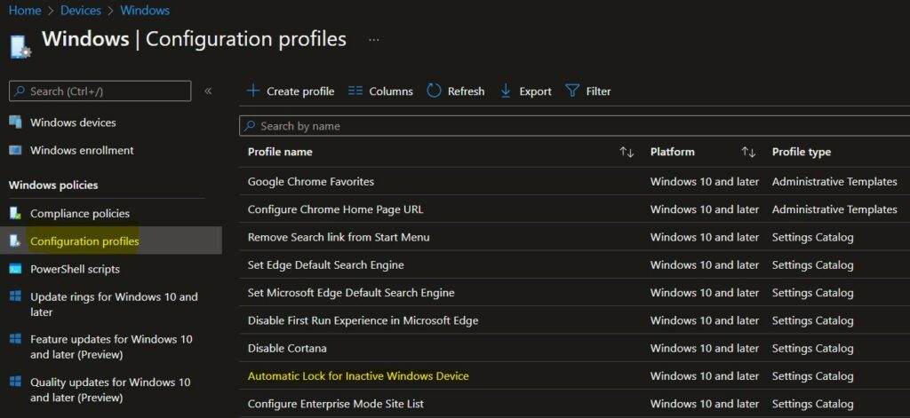
Task: Click Settings Catalog in Disable Cortana row
Action: [812, 349]
